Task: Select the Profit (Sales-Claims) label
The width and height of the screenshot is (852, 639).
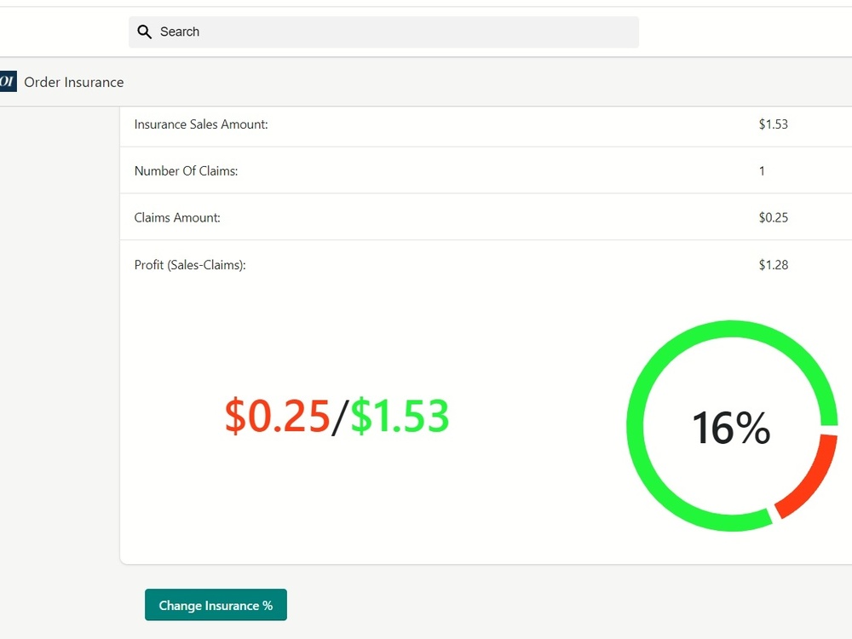Action: tap(190, 265)
